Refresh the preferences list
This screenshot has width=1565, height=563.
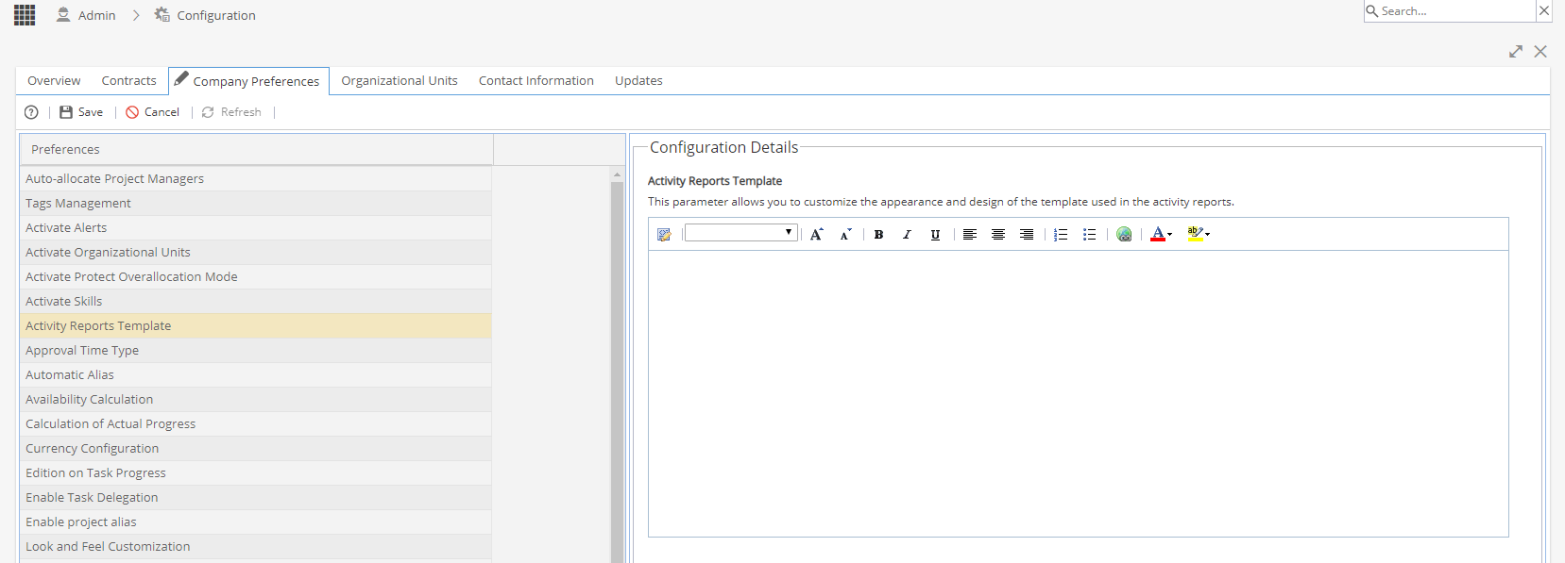coord(231,112)
